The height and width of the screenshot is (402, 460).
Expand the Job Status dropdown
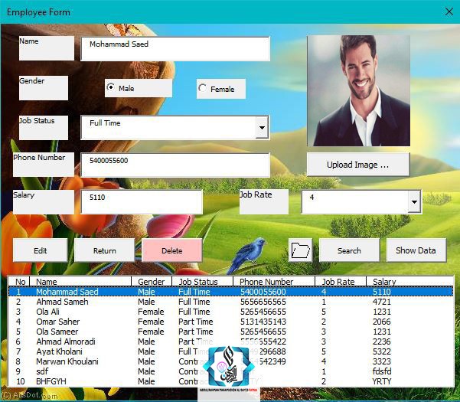(x=262, y=127)
